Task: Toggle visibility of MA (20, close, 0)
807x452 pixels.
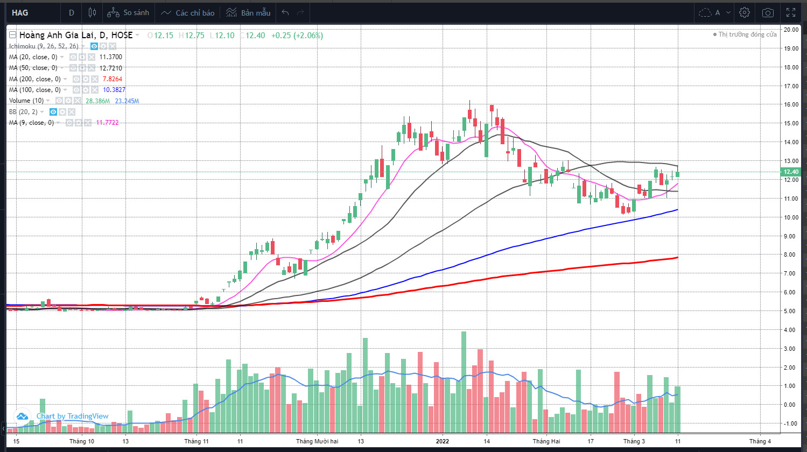Action: click(x=73, y=57)
